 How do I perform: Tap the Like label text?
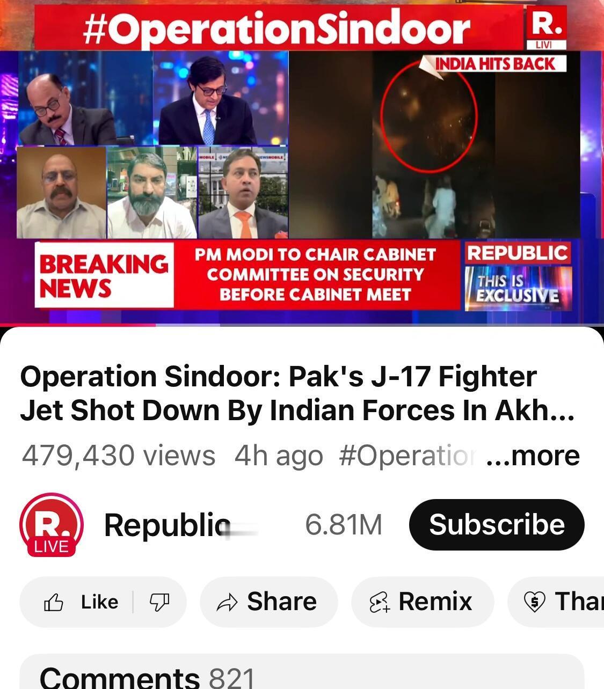click(99, 602)
